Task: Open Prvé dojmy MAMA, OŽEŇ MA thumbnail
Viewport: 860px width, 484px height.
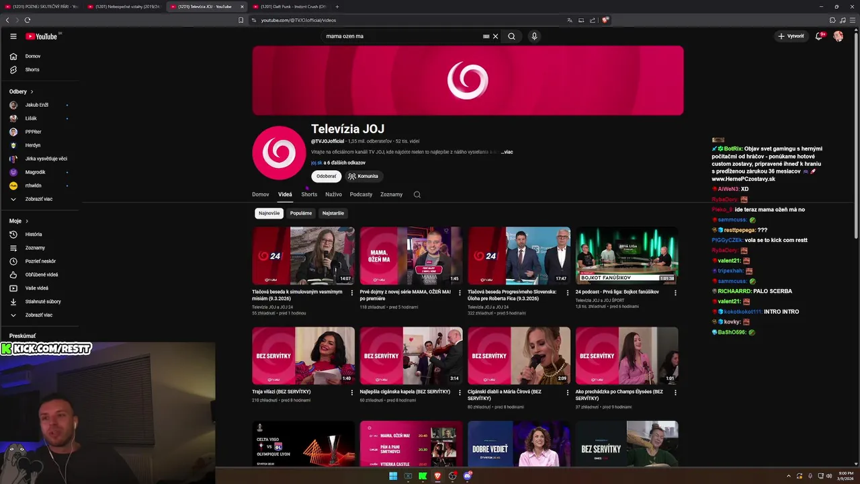Action: pos(411,255)
